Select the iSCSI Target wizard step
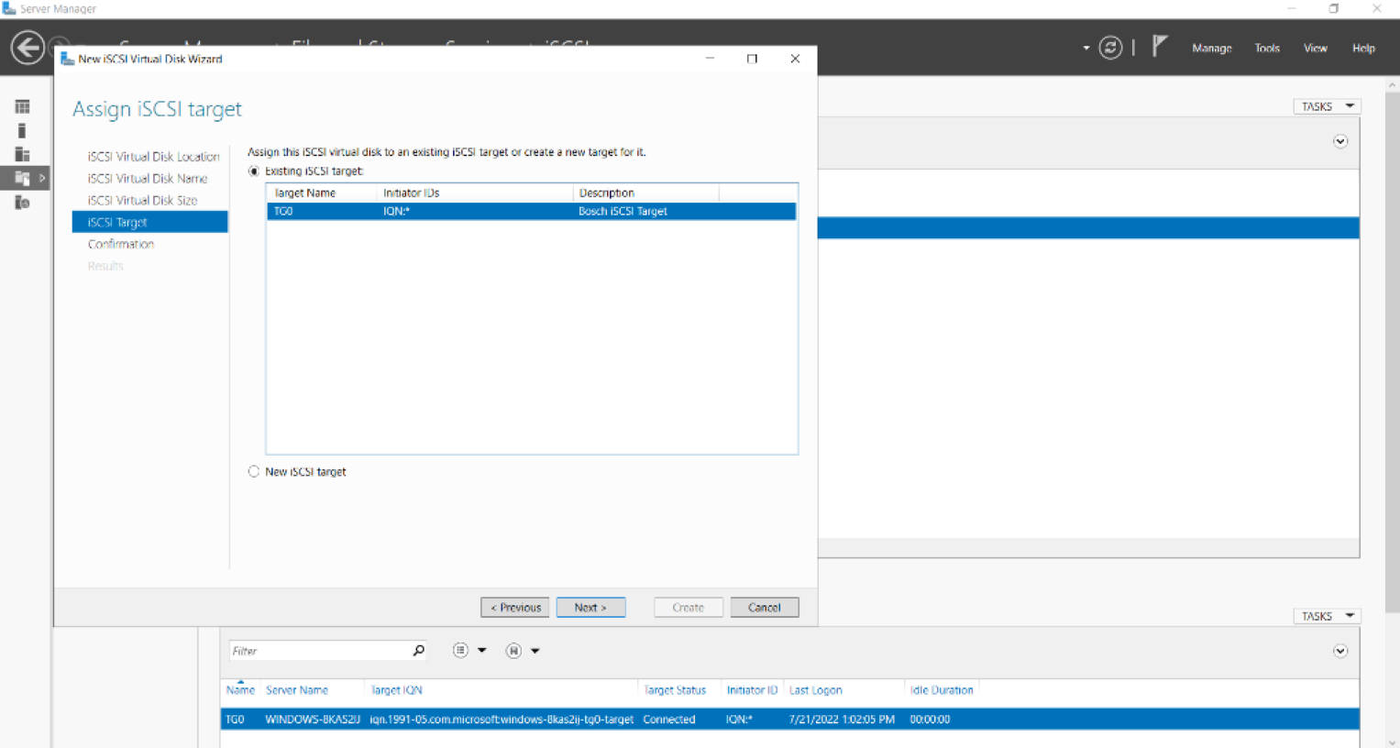Image resolution: width=1400 pixels, height=748 pixels. (x=150, y=222)
